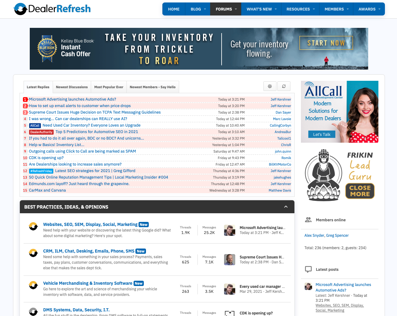Click the Alex Snyder member link
This screenshot has width=397, height=316.
(314, 235)
